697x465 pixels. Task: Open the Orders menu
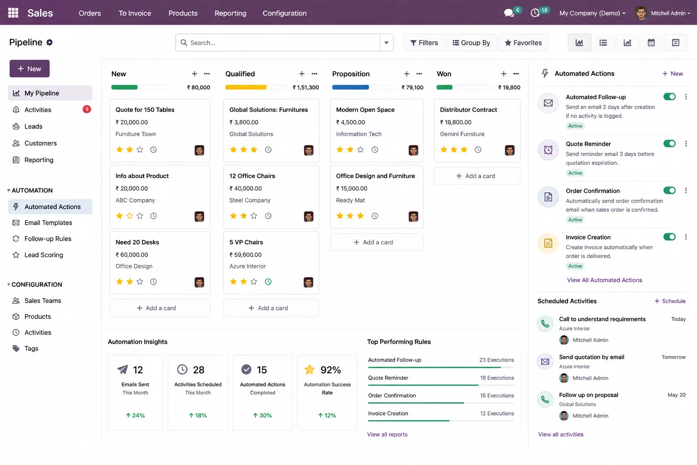point(90,13)
